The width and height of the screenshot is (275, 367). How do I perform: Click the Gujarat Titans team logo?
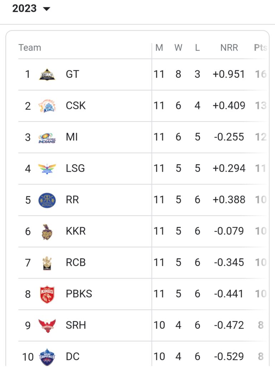(x=47, y=75)
